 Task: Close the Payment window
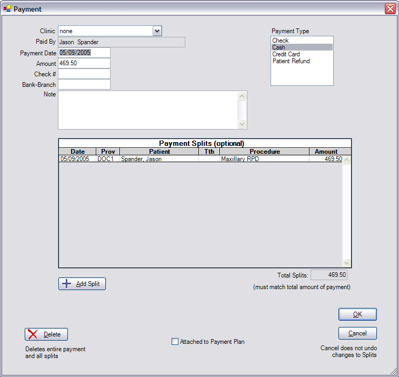390,9
